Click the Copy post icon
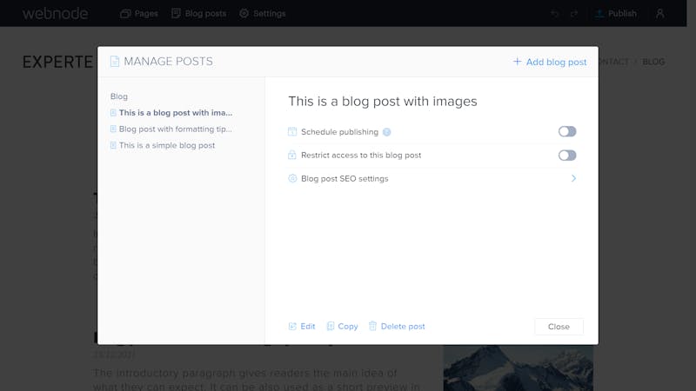The width and height of the screenshot is (696, 391). click(x=331, y=327)
